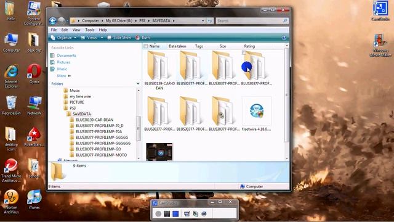
Task: Open Explorer help via the question mark icon
Action: [284, 38]
